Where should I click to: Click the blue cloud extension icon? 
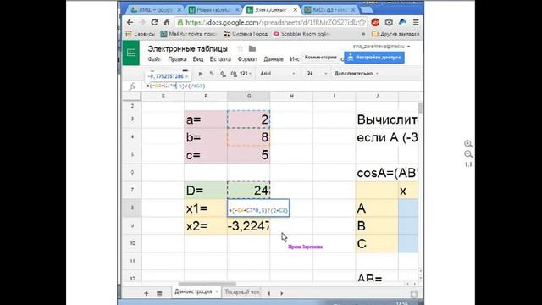pos(402,23)
